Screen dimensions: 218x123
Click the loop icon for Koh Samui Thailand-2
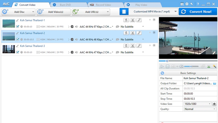(x=126, y=33)
